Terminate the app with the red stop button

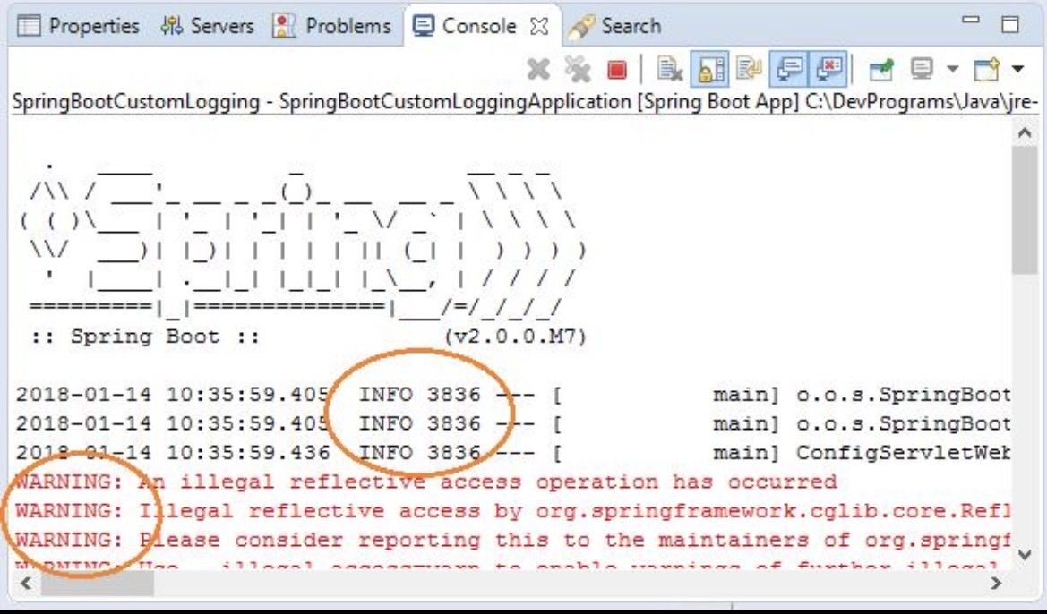(617, 70)
